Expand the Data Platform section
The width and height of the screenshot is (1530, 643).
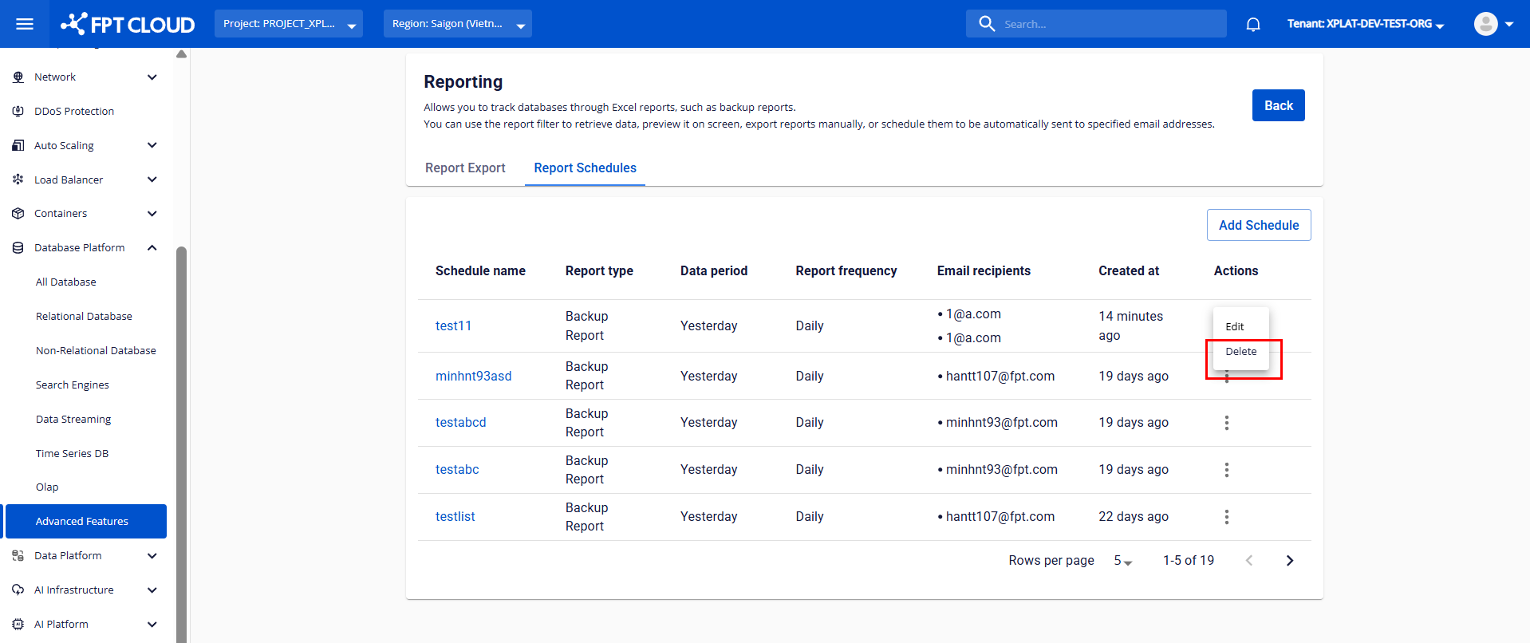(152, 556)
